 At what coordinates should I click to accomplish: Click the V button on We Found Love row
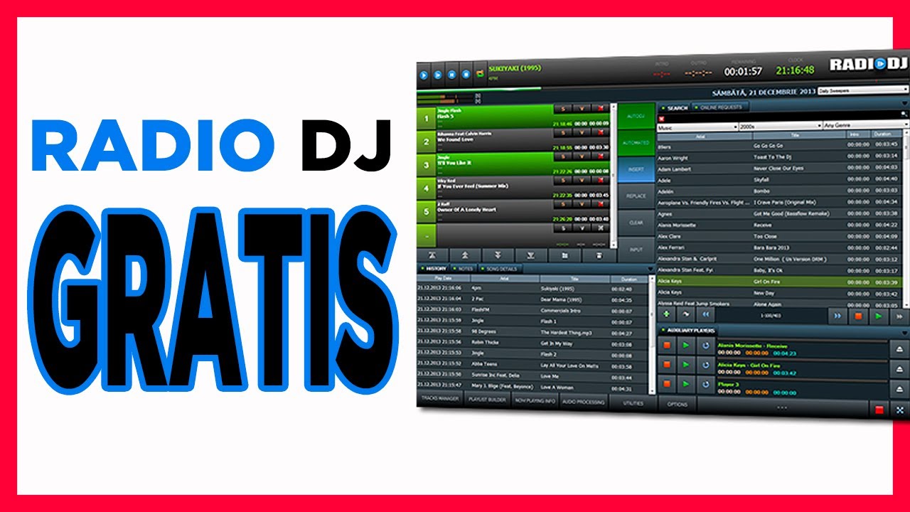point(582,132)
